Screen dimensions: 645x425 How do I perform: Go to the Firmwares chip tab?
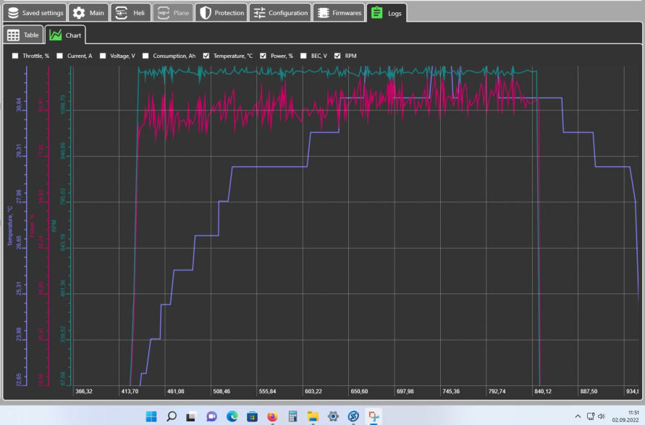pyautogui.click(x=339, y=13)
